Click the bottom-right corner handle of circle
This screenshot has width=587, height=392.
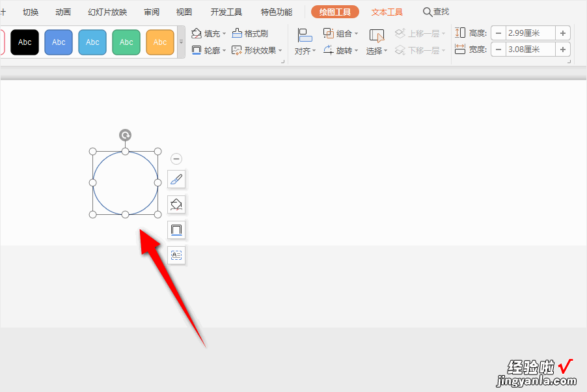coord(158,215)
